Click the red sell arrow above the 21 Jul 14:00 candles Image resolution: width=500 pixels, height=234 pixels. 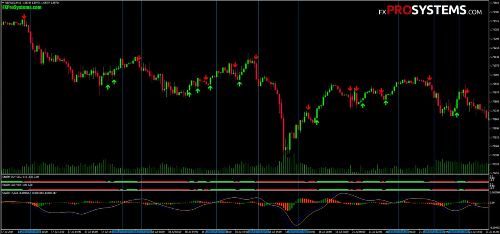[467, 90]
